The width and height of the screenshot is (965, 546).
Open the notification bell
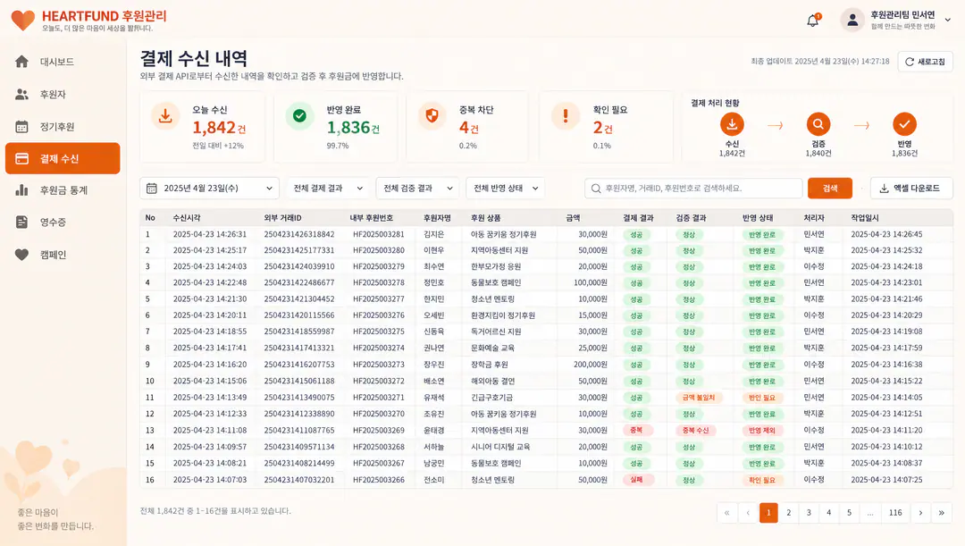tap(812, 21)
